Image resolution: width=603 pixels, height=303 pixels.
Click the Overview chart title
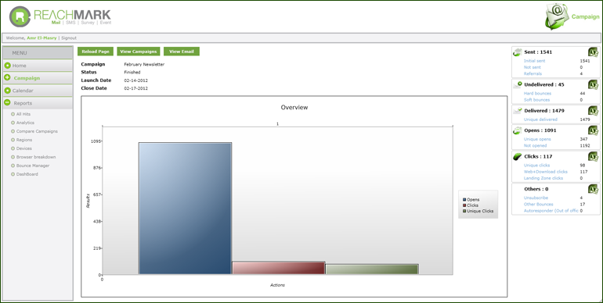click(x=294, y=108)
